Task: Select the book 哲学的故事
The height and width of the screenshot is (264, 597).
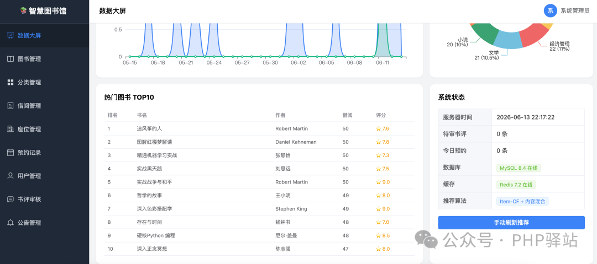Action: pyautogui.click(x=149, y=195)
